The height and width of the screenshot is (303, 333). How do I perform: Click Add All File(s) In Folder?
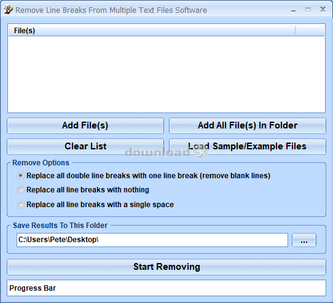(x=248, y=125)
